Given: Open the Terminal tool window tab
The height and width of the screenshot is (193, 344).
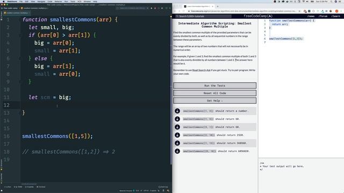Looking at the screenshot, I should [41, 187].
